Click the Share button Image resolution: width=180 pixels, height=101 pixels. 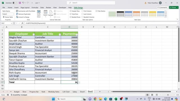pos(173,8)
